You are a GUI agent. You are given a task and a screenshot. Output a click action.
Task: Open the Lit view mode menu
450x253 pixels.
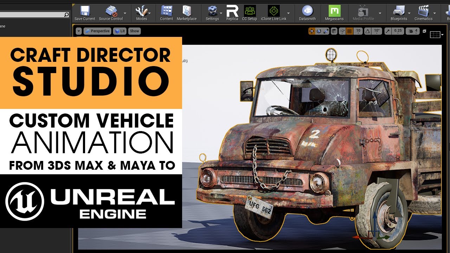click(x=120, y=31)
